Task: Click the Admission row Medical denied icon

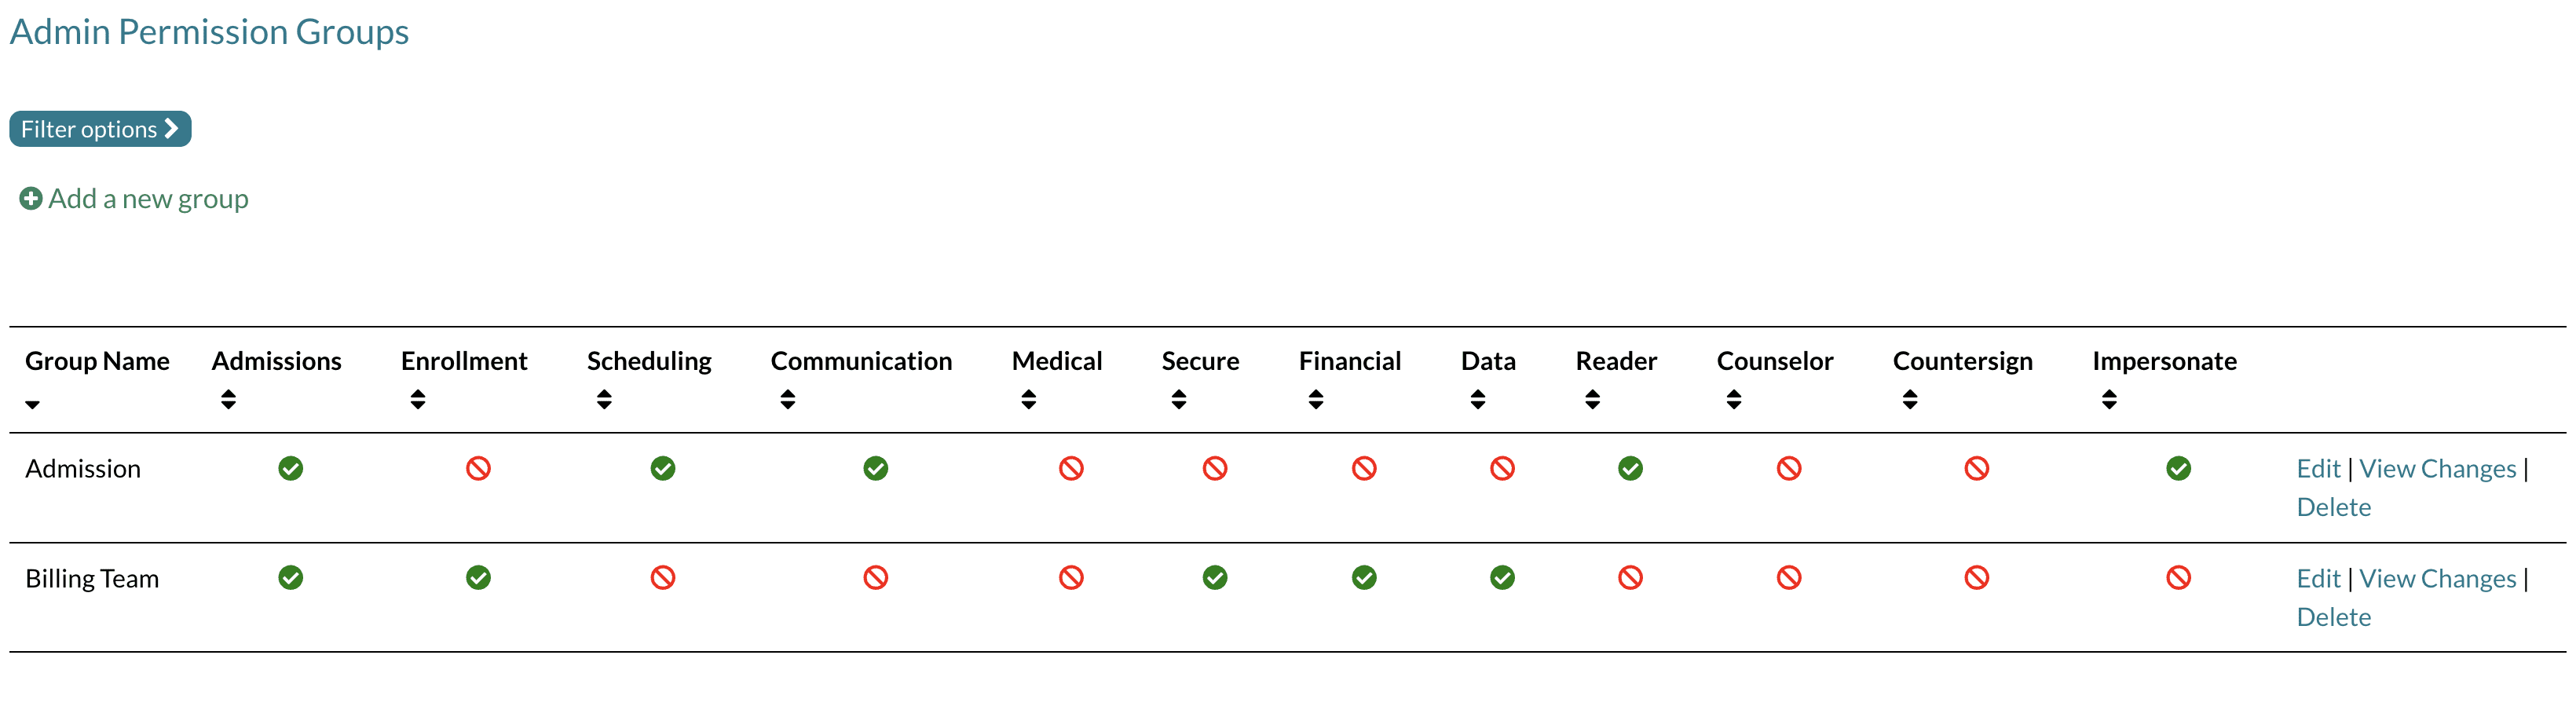Action: [x=1071, y=468]
